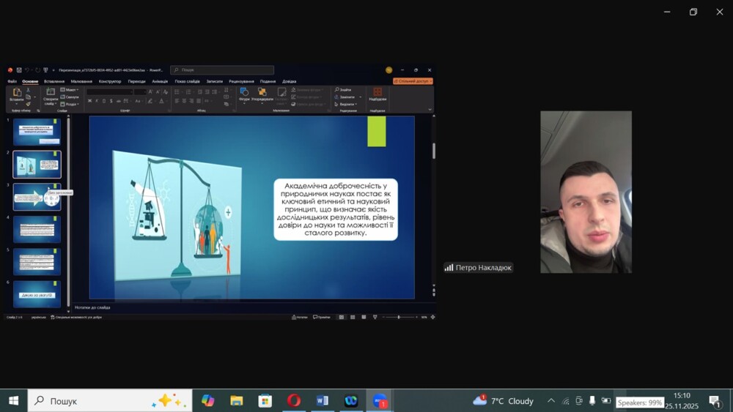This screenshot has height=412, width=733.
Task: Switch to slide sorter view in status bar
Action: (353, 317)
